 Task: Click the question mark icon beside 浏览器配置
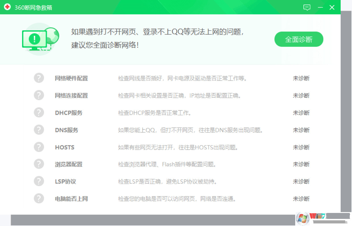click(x=39, y=164)
